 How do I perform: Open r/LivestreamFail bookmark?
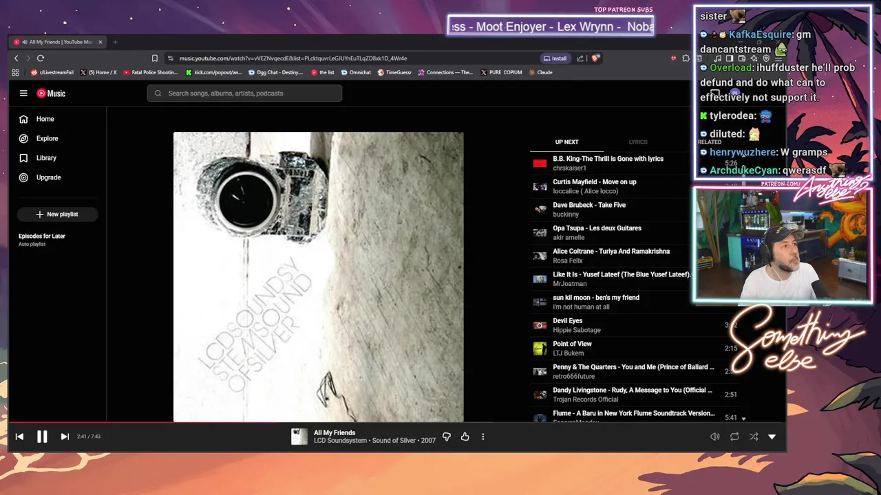pos(54,72)
